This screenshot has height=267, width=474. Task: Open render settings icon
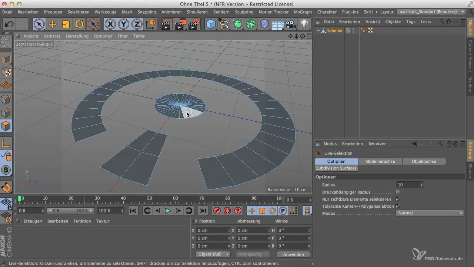pos(194,25)
